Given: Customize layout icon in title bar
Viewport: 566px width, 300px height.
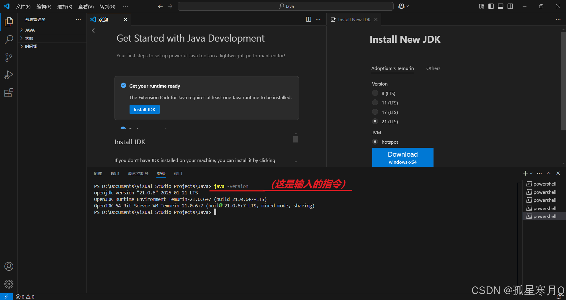Looking at the screenshot, I should coord(481,6).
